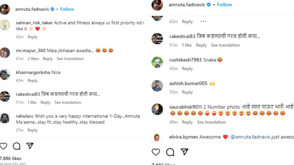
Task: Open ashish.kumar005's profile avatar
Action: coord(157,86)
